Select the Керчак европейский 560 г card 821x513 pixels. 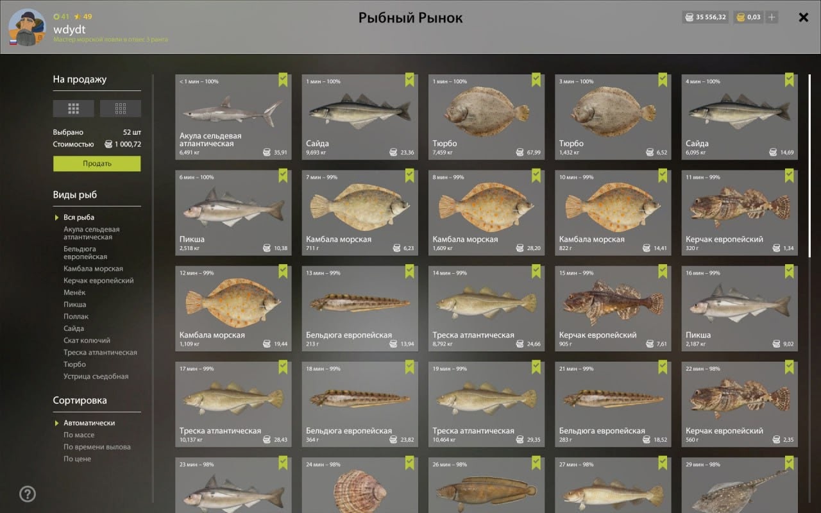coord(740,405)
